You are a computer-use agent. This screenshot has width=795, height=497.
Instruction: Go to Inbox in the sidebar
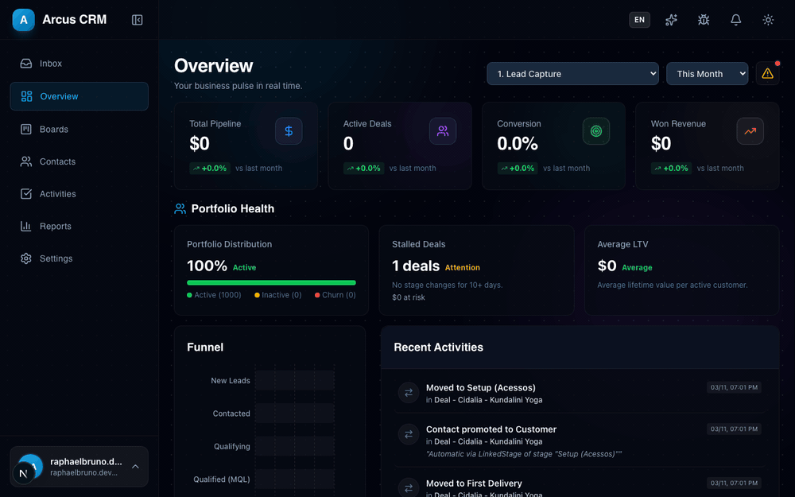click(51, 64)
